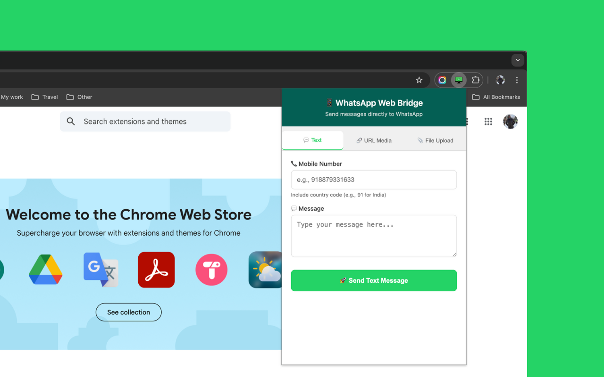Open Chrome's three-dot menu
The image size is (604, 377).
point(517,80)
